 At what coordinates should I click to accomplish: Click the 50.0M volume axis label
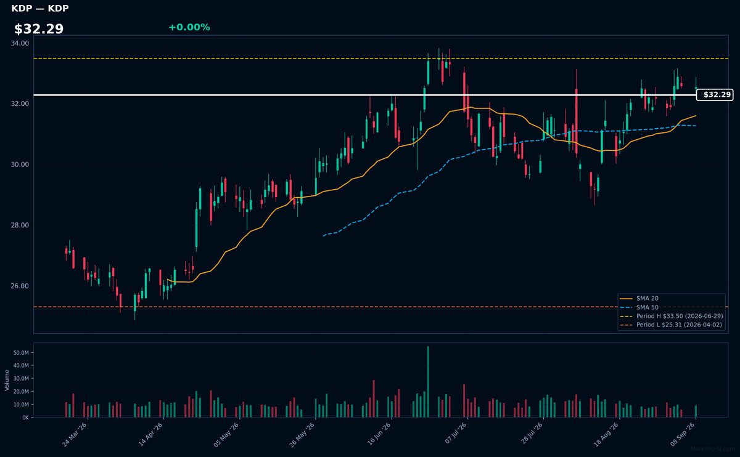[x=21, y=353]
